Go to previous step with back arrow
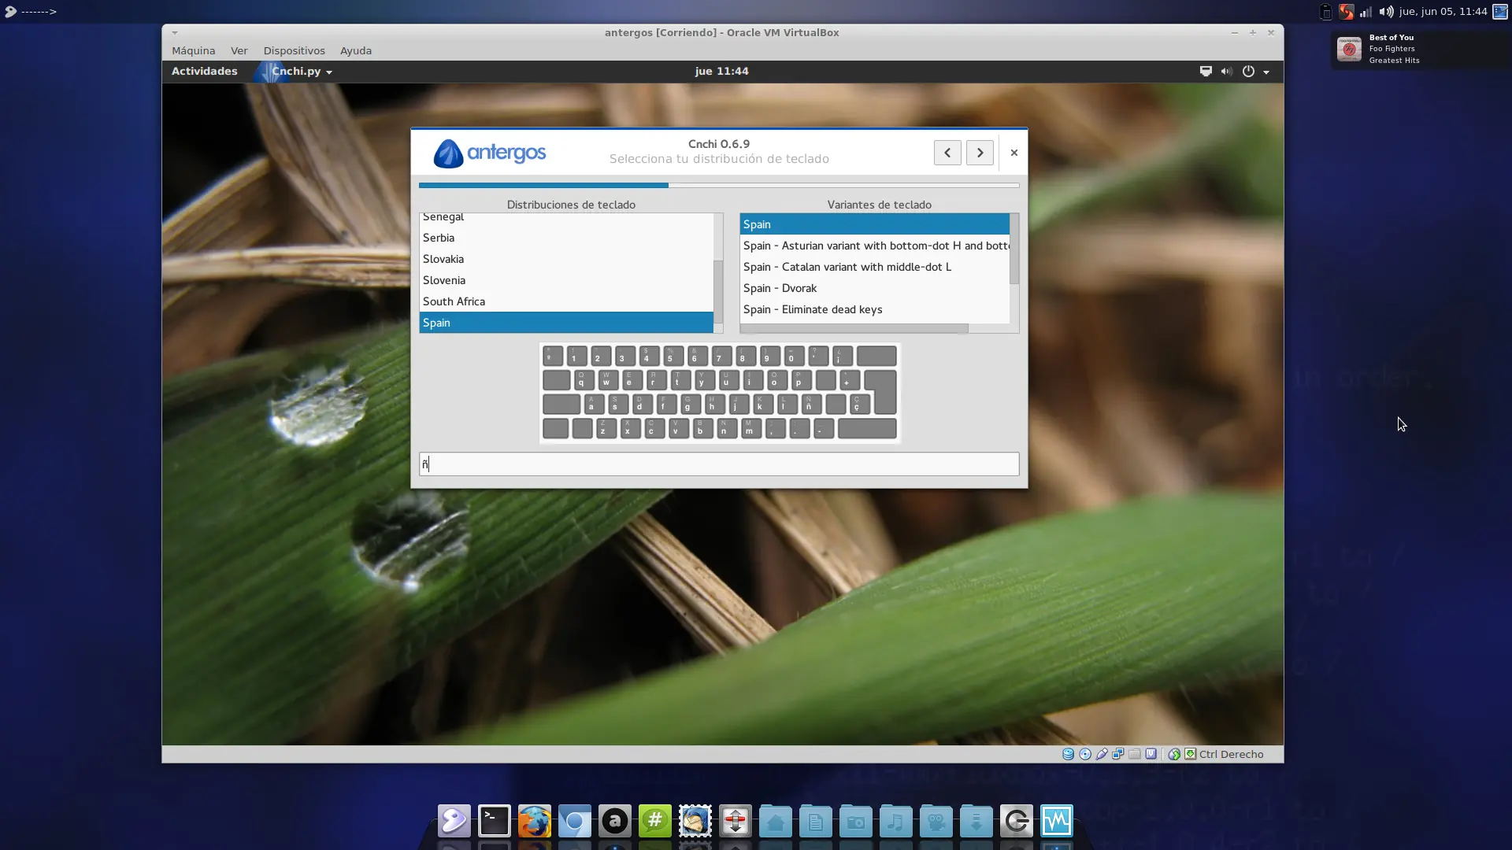The width and height of the screenshot is (1512, 850). click(947, 153)
